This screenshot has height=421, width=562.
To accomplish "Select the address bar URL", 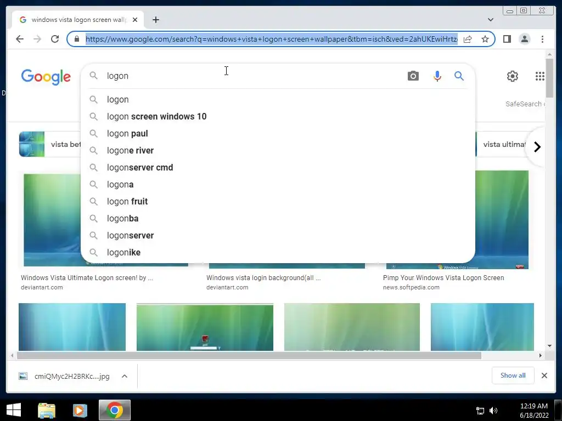I will tap(271, 39).
